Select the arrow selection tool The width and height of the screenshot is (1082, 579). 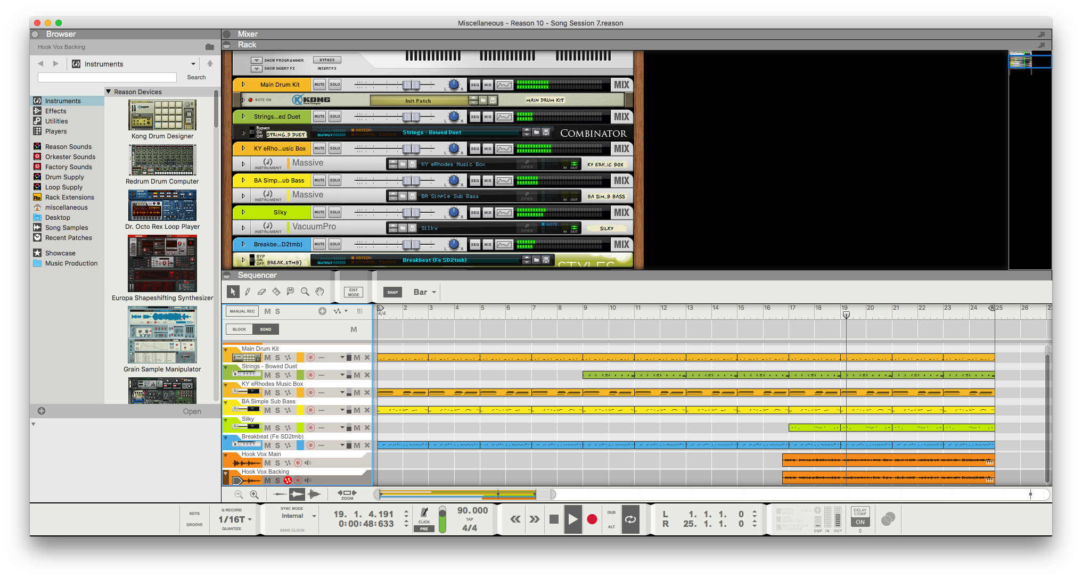233,292
